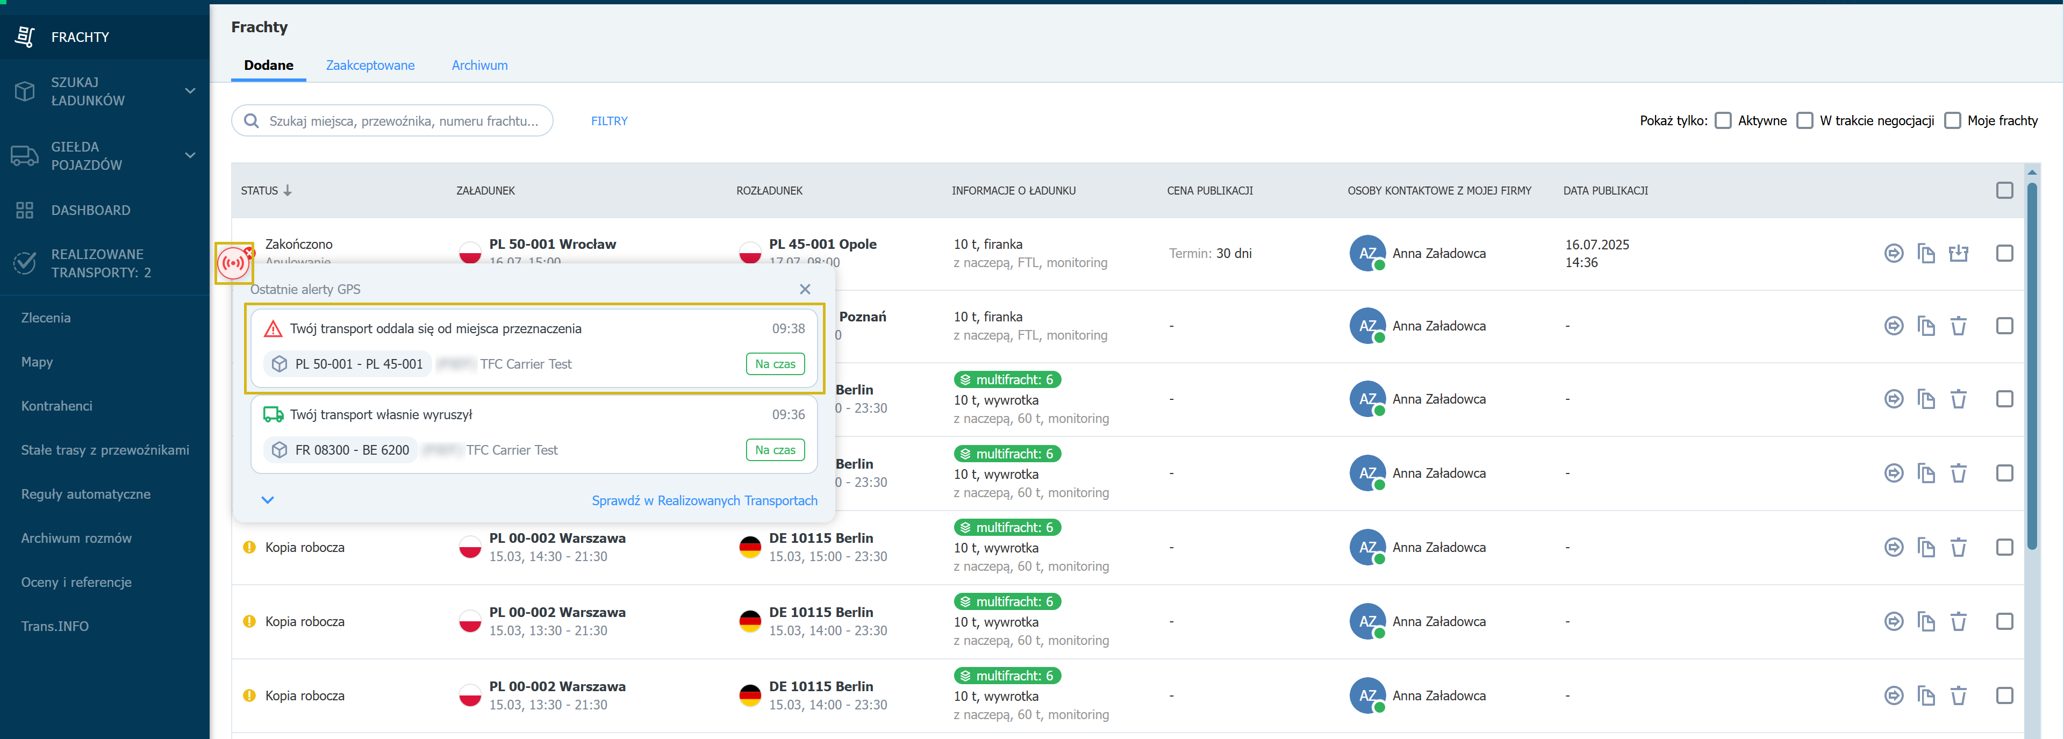Open Oceny i referencje in sidebar

coord(76,583)
